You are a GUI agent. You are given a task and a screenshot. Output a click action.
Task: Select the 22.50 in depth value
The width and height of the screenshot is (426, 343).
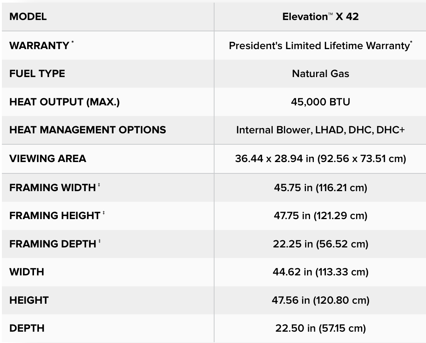[x=320, y=328]
